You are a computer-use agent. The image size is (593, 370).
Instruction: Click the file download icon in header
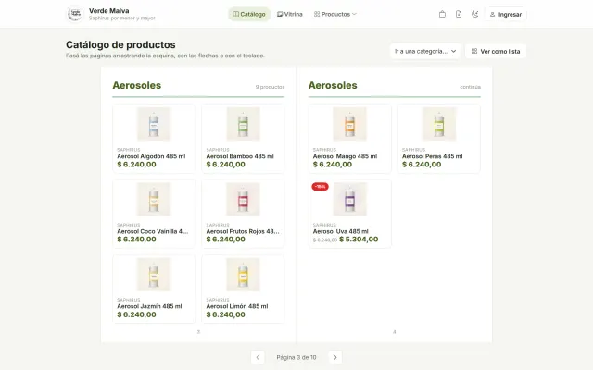click(x=459, y=15)
